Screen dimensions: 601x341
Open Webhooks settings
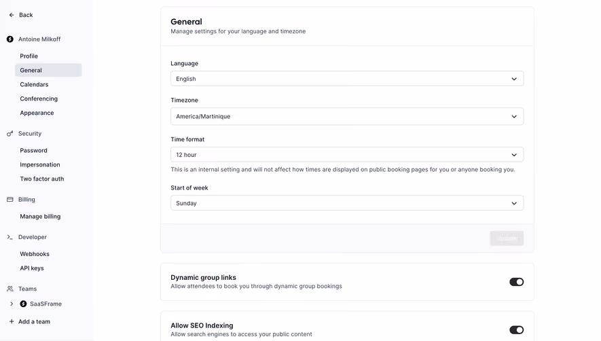[35, 254]
